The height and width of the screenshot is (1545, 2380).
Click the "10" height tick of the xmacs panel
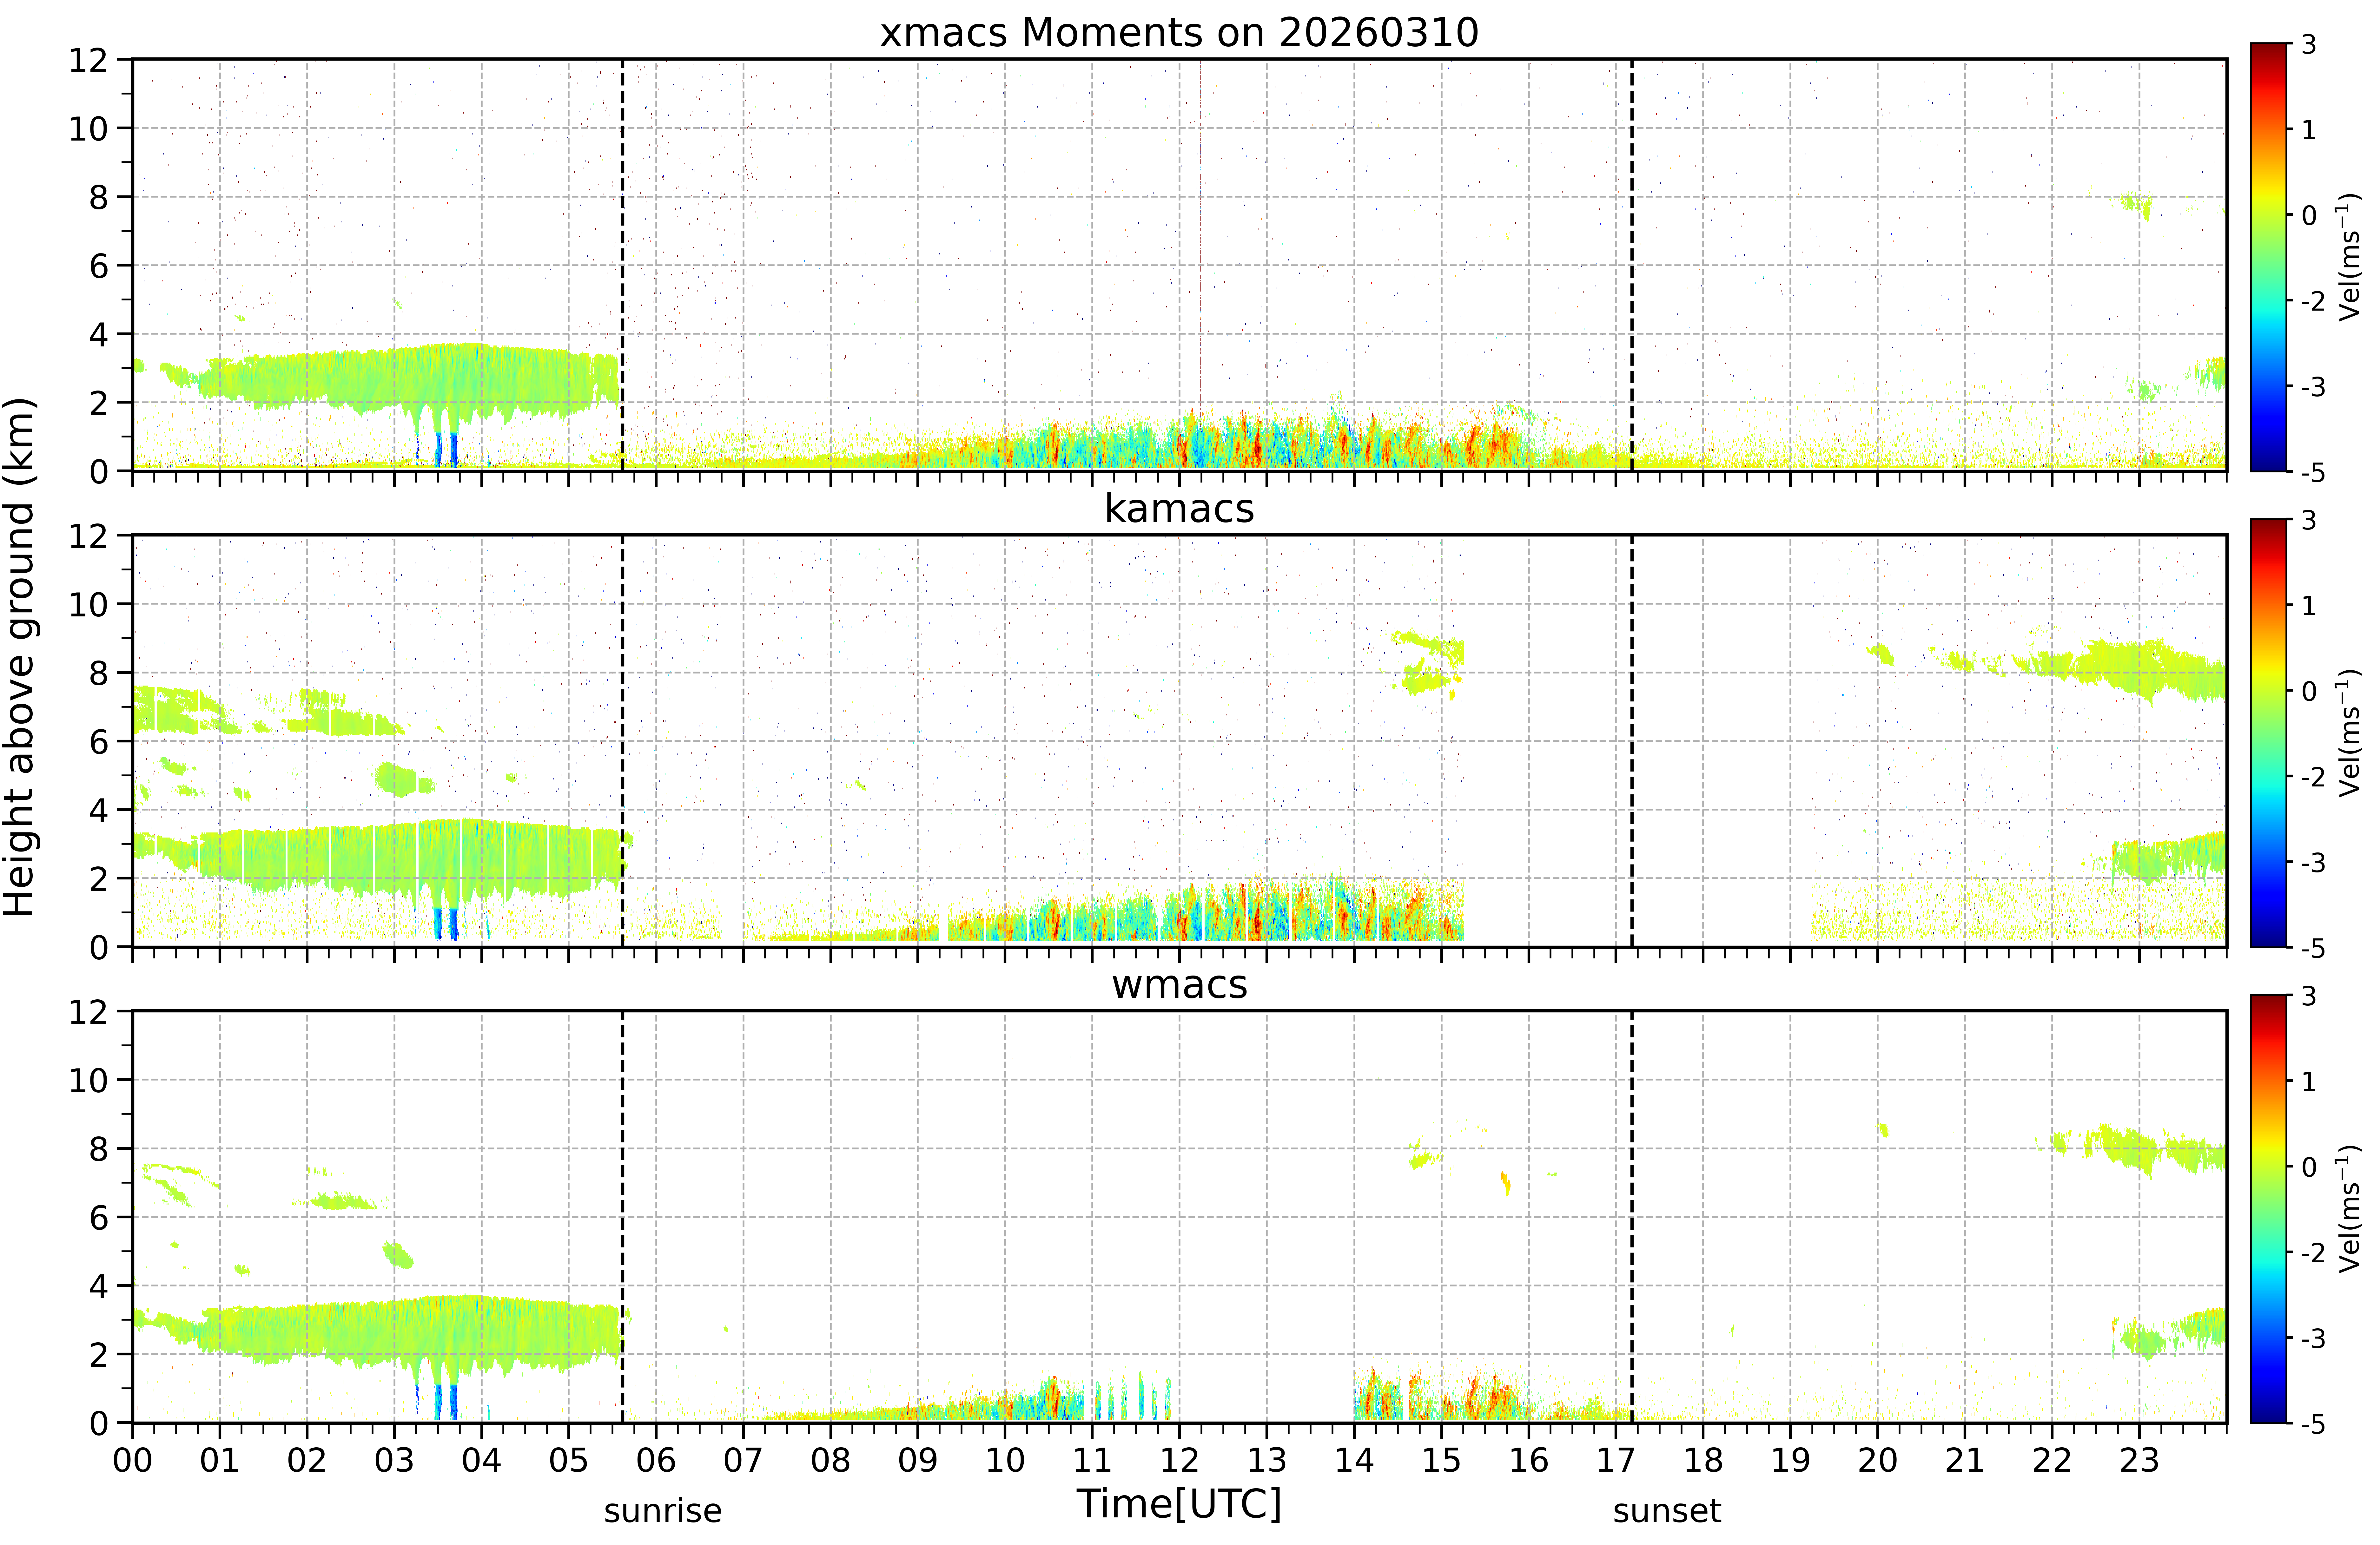coord(88,128)
